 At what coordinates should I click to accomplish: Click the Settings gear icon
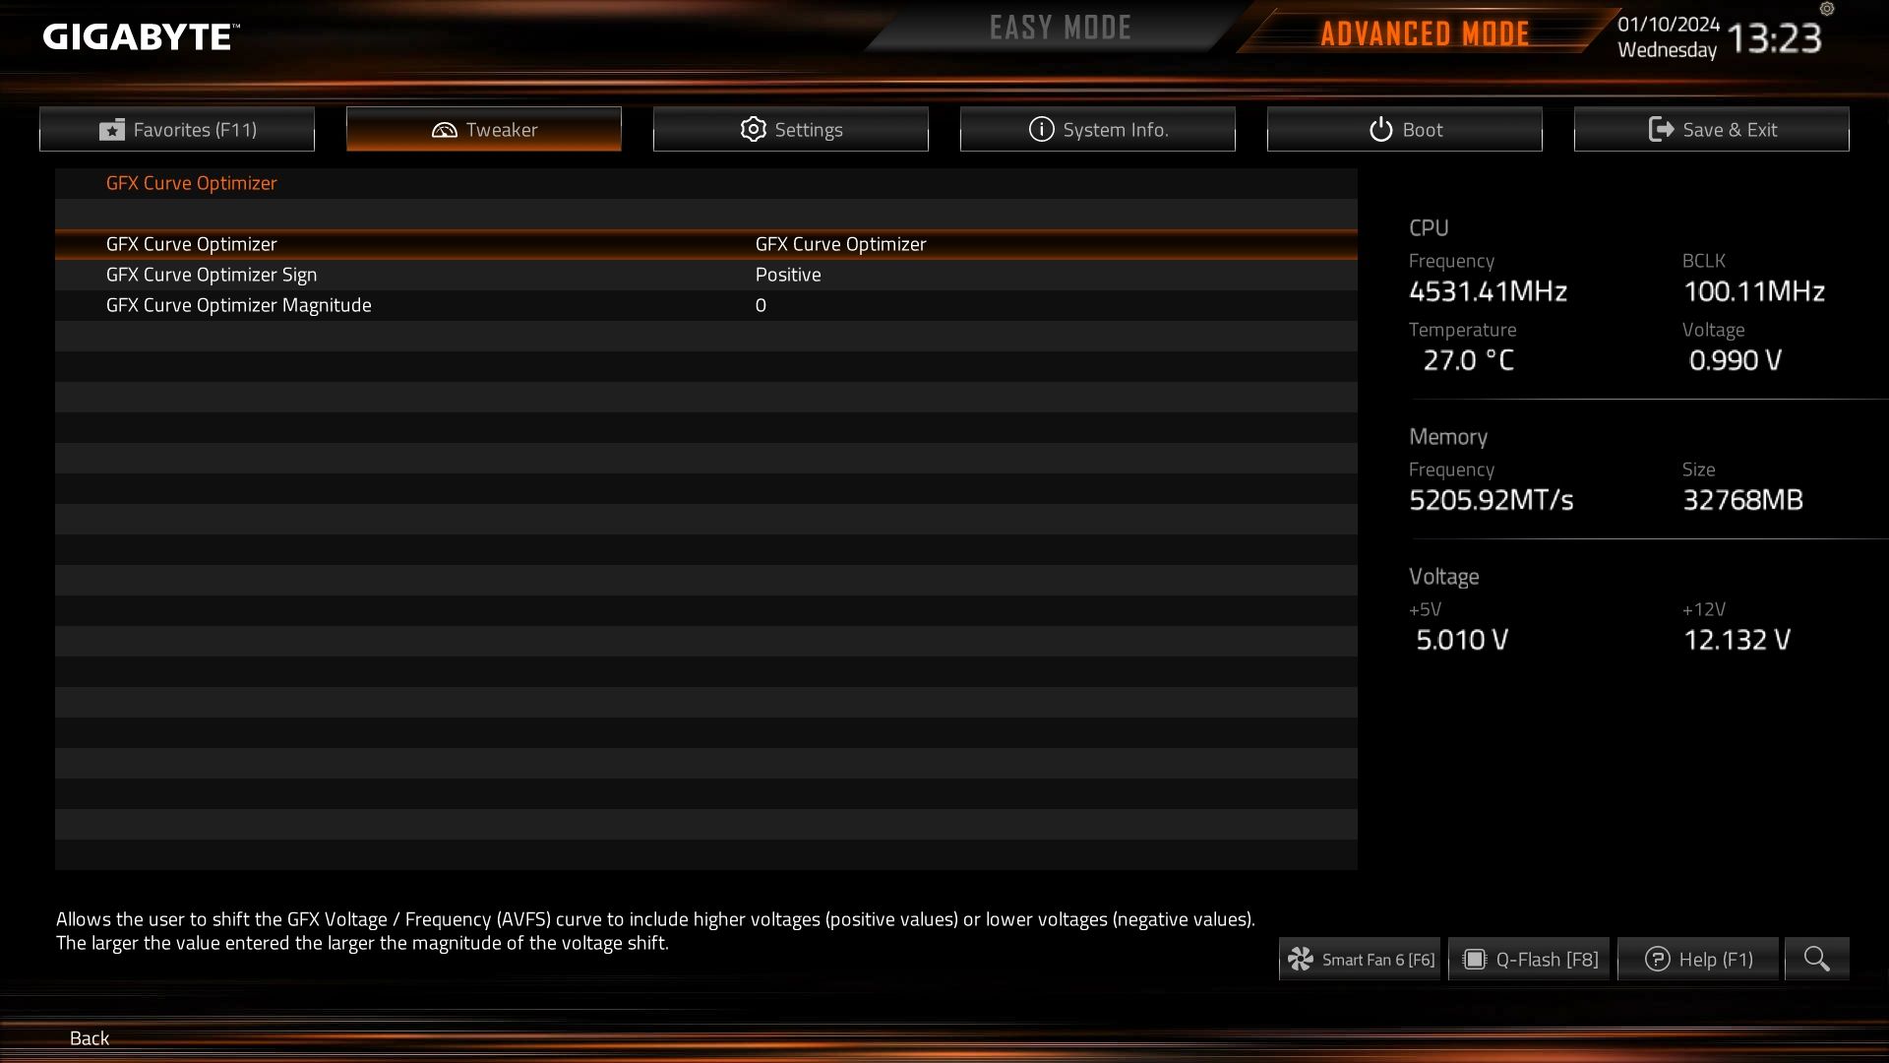click(x=753, y=129)
